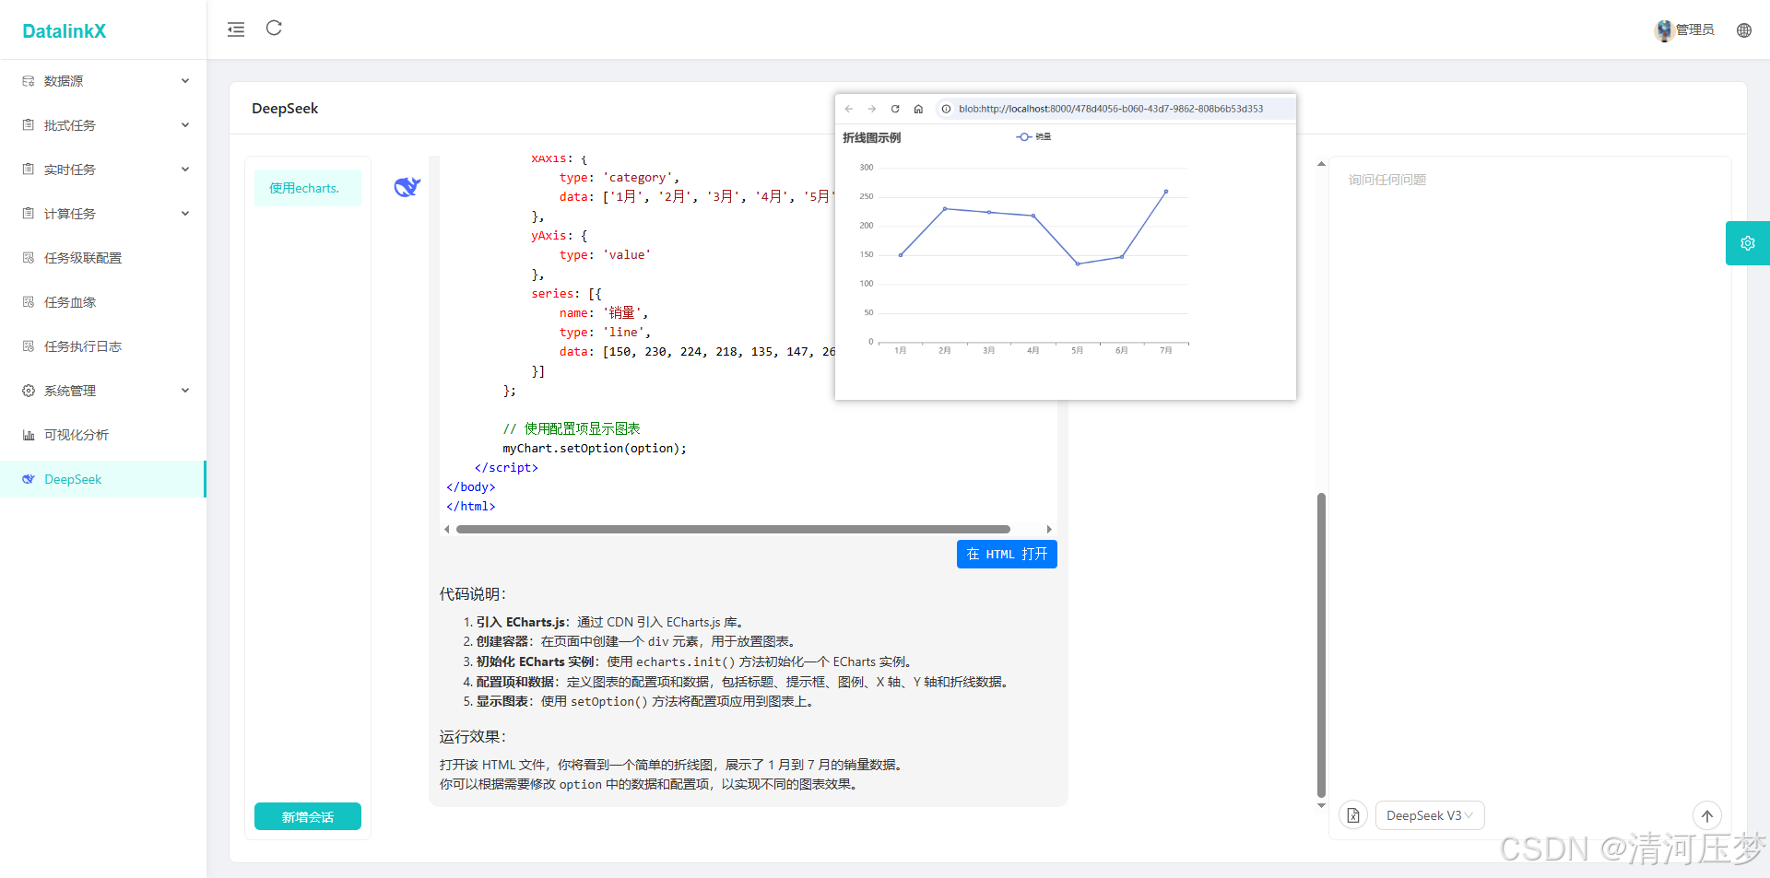
Task: Select DeepSeek menu item in sidebar
Action: click(103, 479)
